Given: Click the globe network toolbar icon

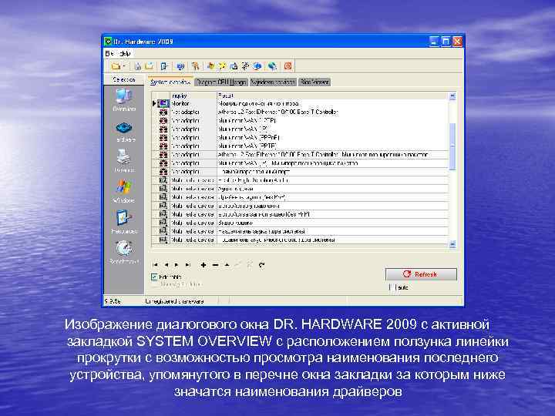Looking at the screenshot, I should (x=272, y=66).
